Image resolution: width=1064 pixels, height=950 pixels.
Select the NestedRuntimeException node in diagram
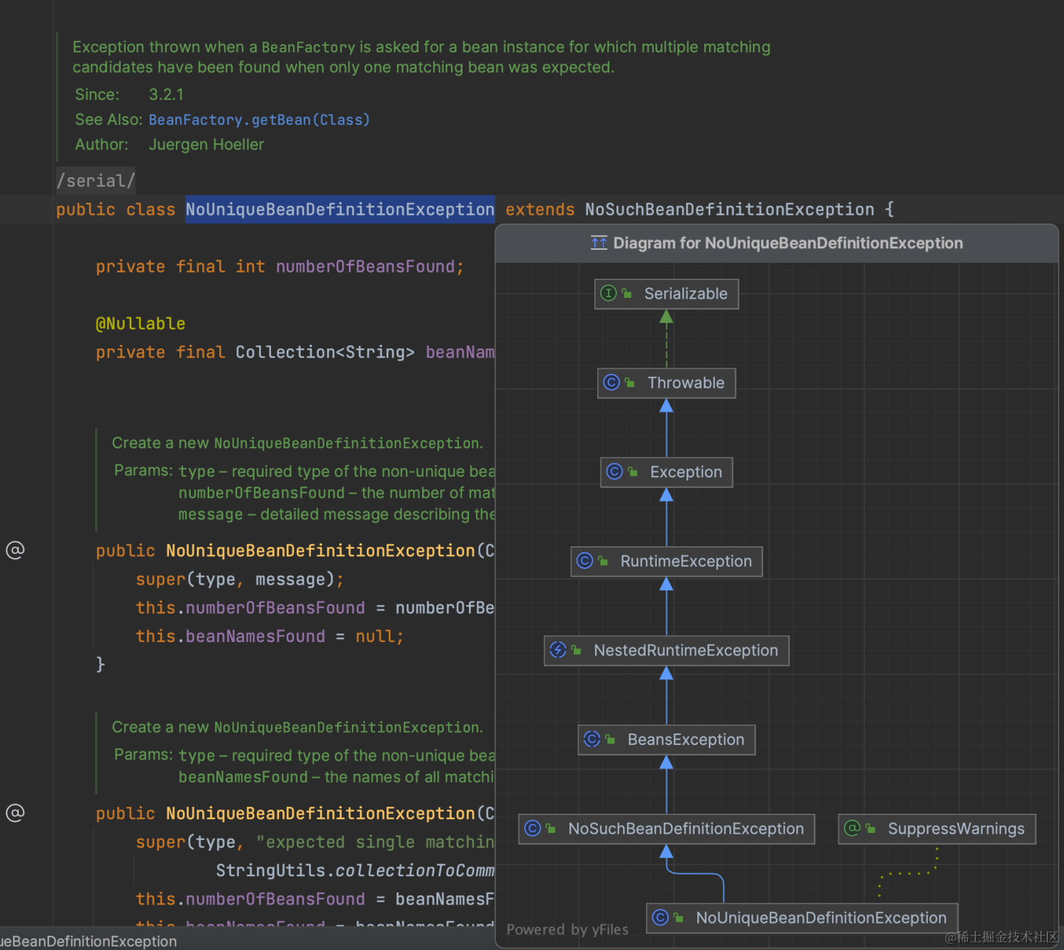pyautogui.click(x=666, y=651)
